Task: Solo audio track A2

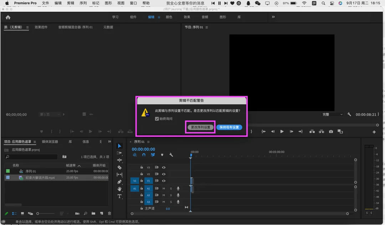Action: coord(171,195)
